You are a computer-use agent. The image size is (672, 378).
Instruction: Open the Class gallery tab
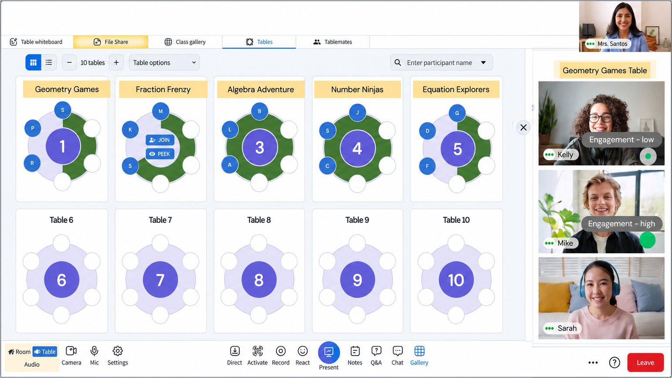coord(185,42)
